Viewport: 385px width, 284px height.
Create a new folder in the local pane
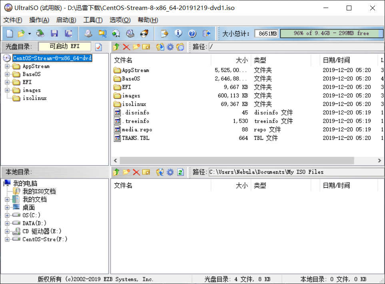click(126, 172)
